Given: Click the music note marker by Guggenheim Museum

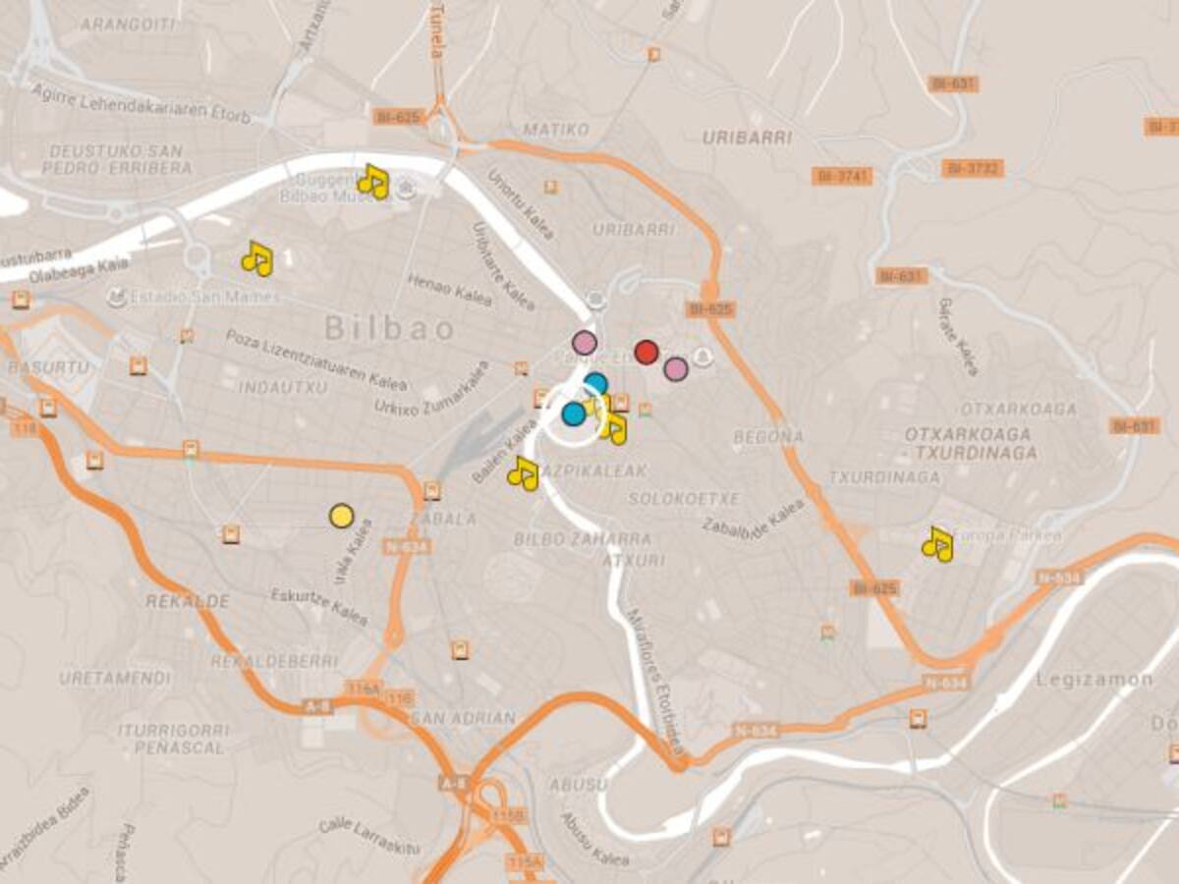Looking at the screenshot, I should 372,182.
